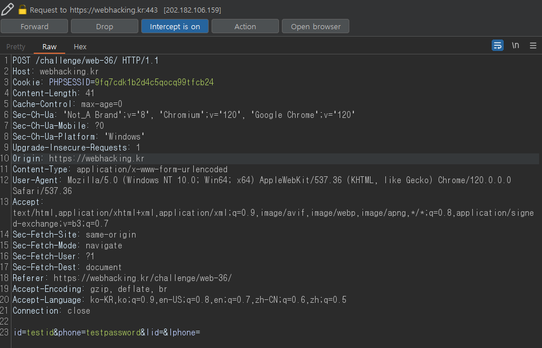The width and height of the screenshot is (542, 348).
Task: Click the Accept-Encoding: gzip, deflate, br line
Action: coord(90,289)
